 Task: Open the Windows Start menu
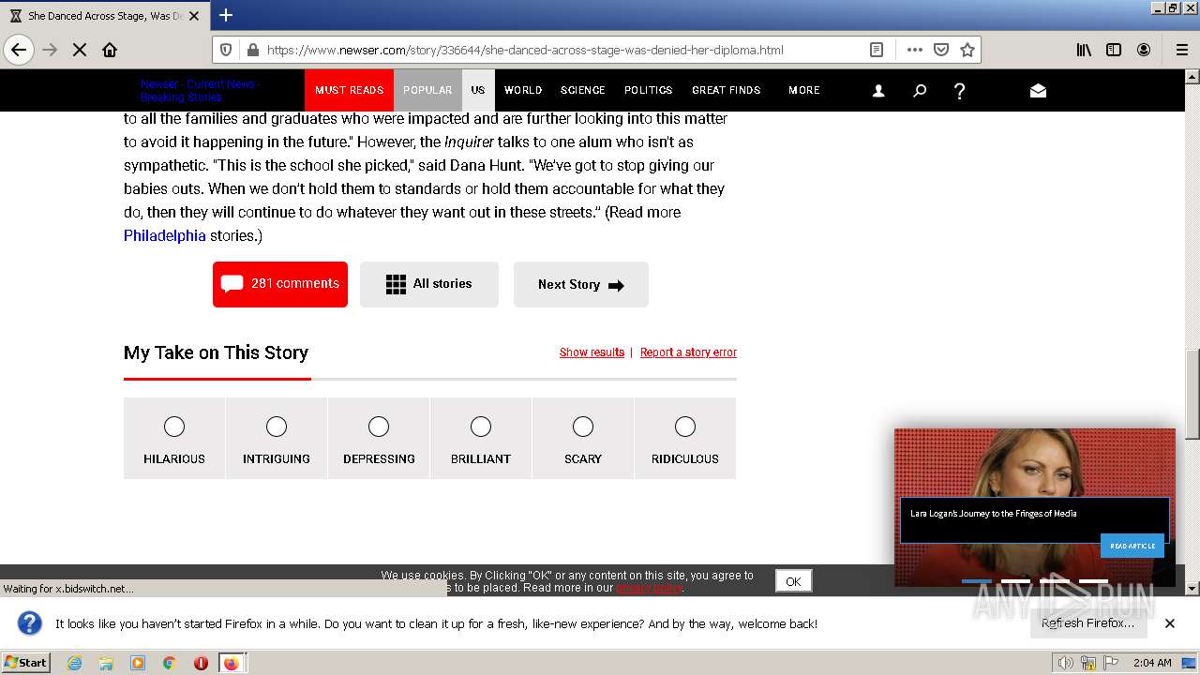point(25,663)
